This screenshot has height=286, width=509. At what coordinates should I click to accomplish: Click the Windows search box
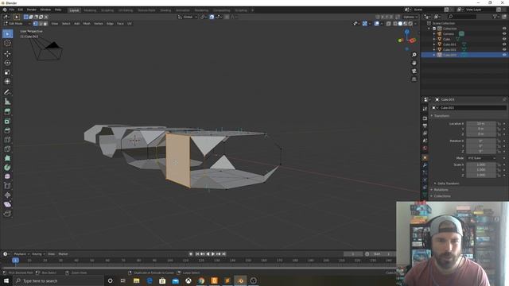point(58,280)
